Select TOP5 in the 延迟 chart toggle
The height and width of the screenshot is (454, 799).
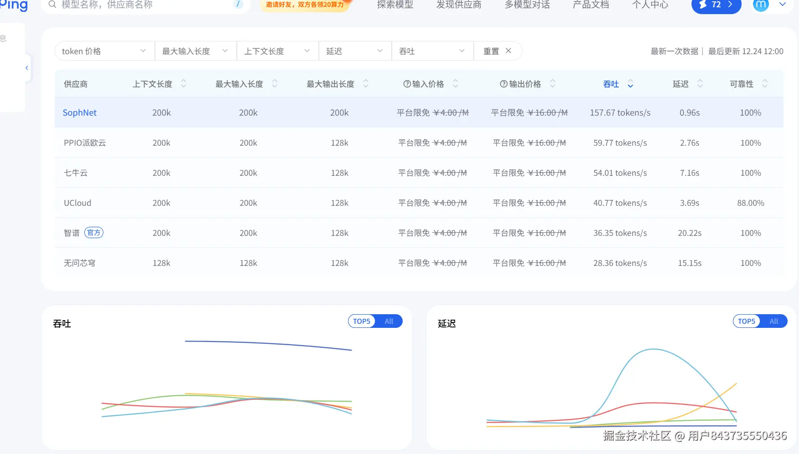(x=747, y=321)
